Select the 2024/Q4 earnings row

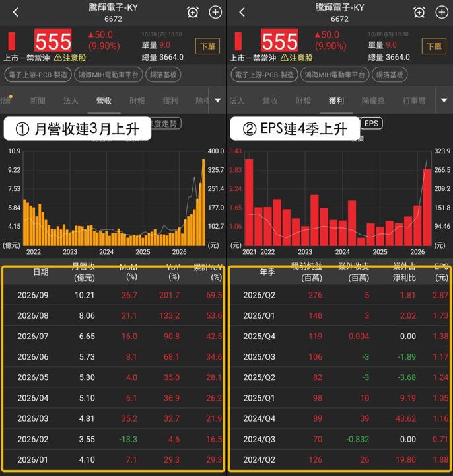point(339,418)
